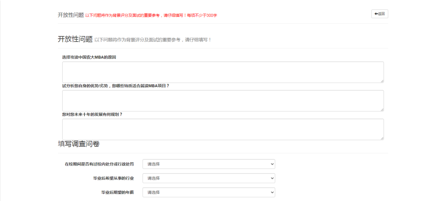Click the 试分析您自身的优势/劣势 question label
Viewport: 445px width, 201px height.
pyautogui.click(x=115, y=86)
